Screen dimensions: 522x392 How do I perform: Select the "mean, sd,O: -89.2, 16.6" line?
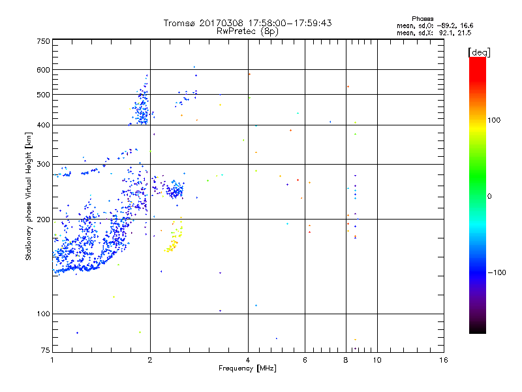click(435, 25)
